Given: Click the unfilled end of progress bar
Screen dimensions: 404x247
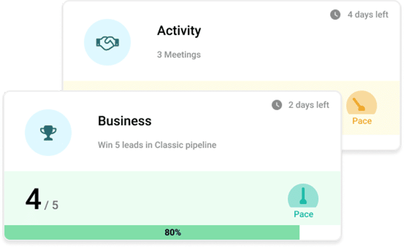Looking at the screenshot, I should [x=320, y=233].
